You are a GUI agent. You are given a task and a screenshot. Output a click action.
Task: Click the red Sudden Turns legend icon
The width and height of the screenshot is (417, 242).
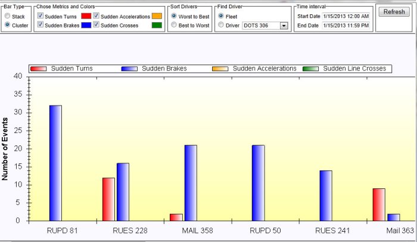[x=39, y=69]
